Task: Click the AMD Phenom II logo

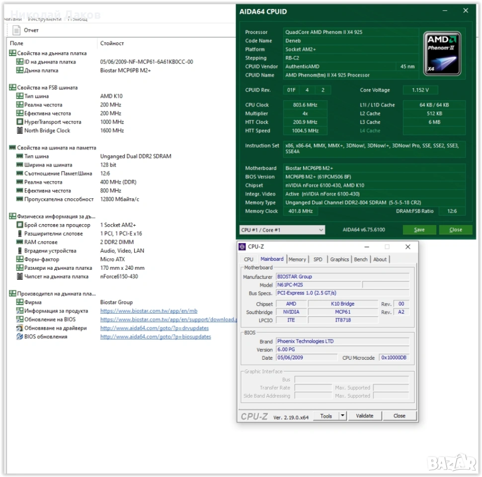Action: [442, 54]
